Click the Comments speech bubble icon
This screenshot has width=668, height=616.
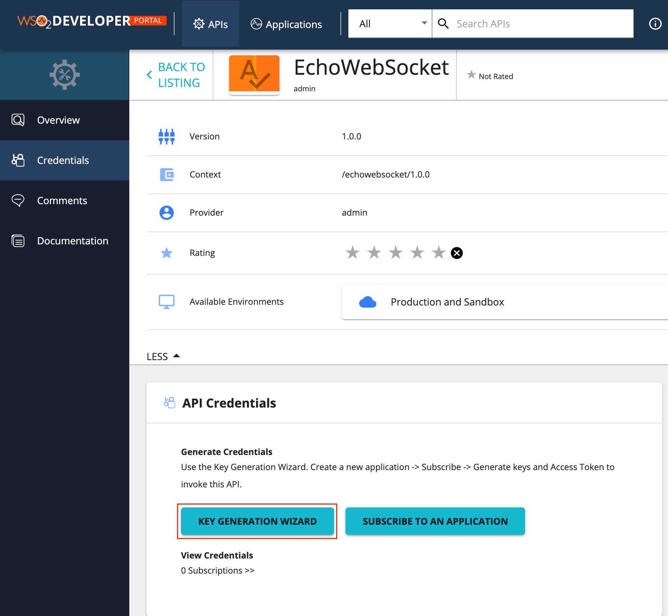coord(18,201)
